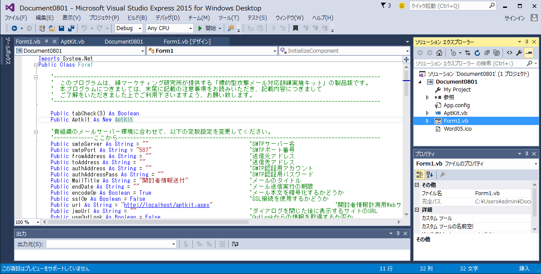Click the account avatar icon beside サインイン
541x274 pixels.
click(x=534, y=18)
